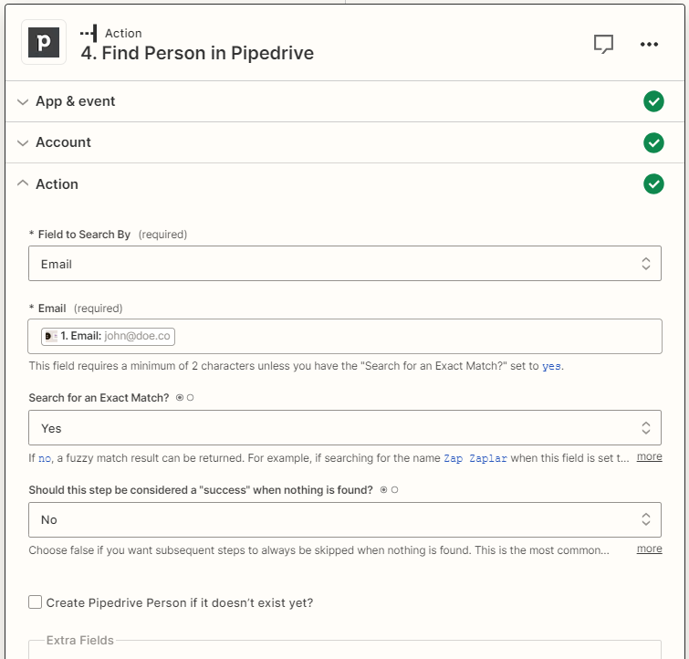Click 'more' link under success field description

point(649,549)
